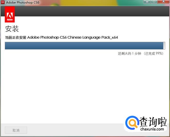Image resolution: width=170 pixels, height=137 pixels.
Task: Click the installation progress bar
Action: pyautogui.click(x=85, y=46)
